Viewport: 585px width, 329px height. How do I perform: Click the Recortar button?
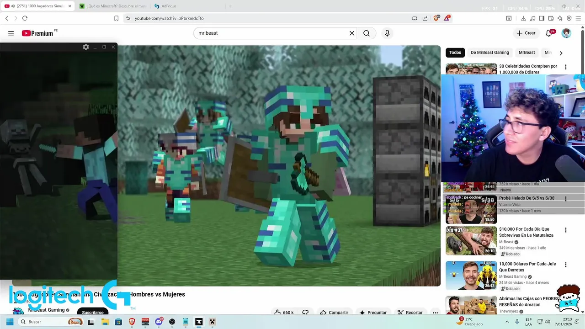[x=410, y=313]
